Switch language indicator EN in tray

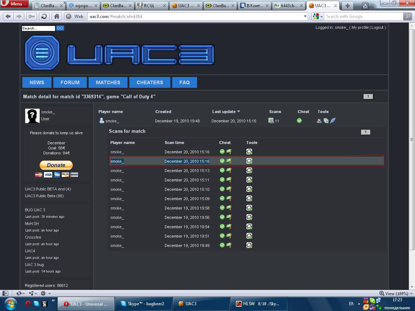click(x=352, y=303)
